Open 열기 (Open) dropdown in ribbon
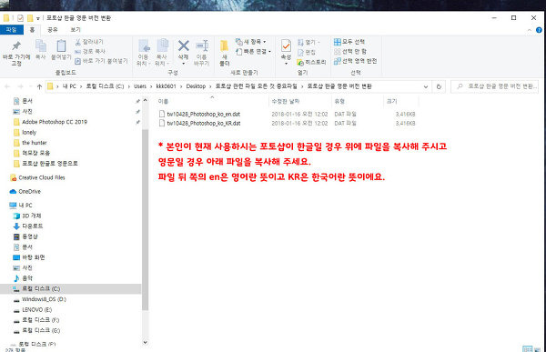This screenshot has width=546, height=352. 308,43
